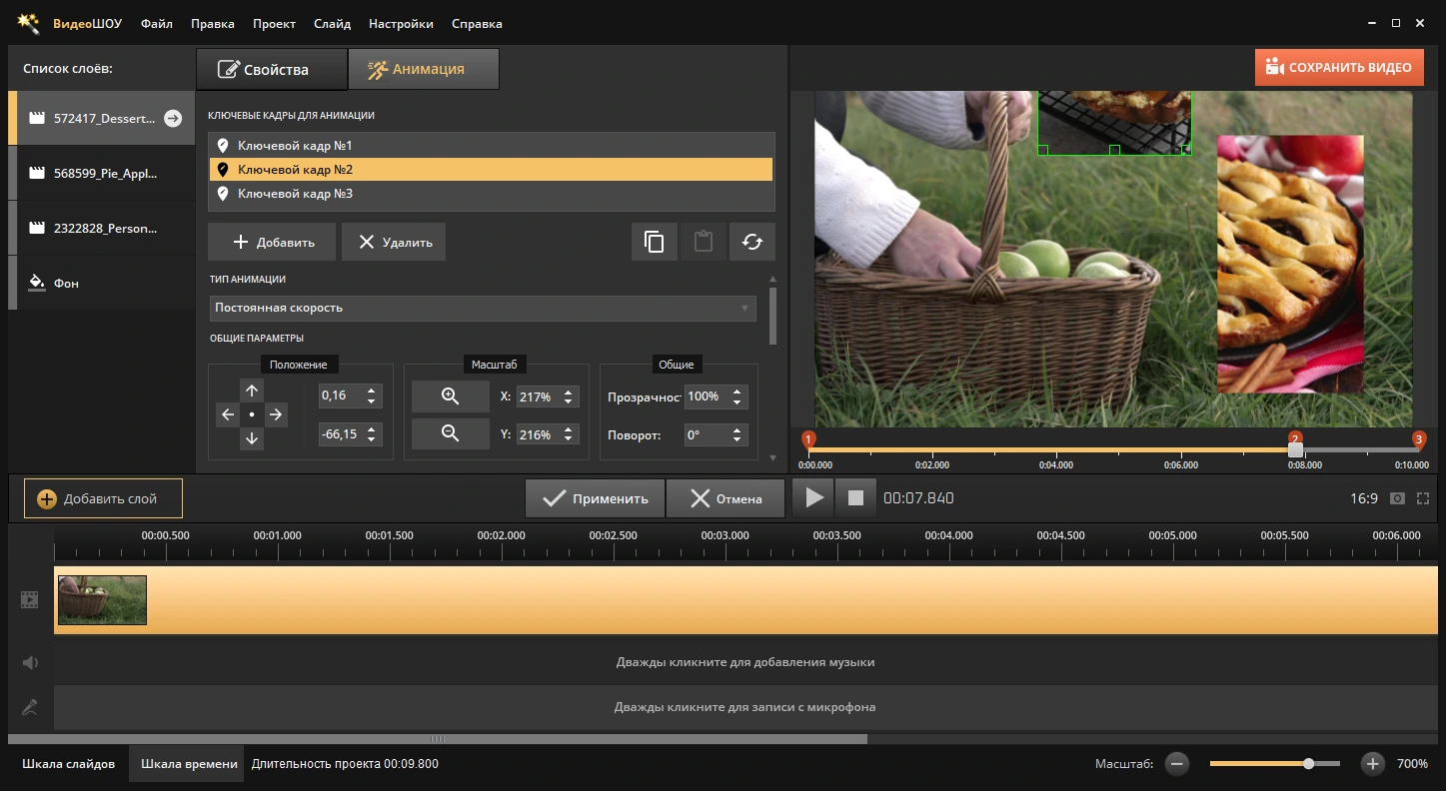Switch to Шкала слайдов view
This screenshot has width=1446, height=791.
(69, 764)
